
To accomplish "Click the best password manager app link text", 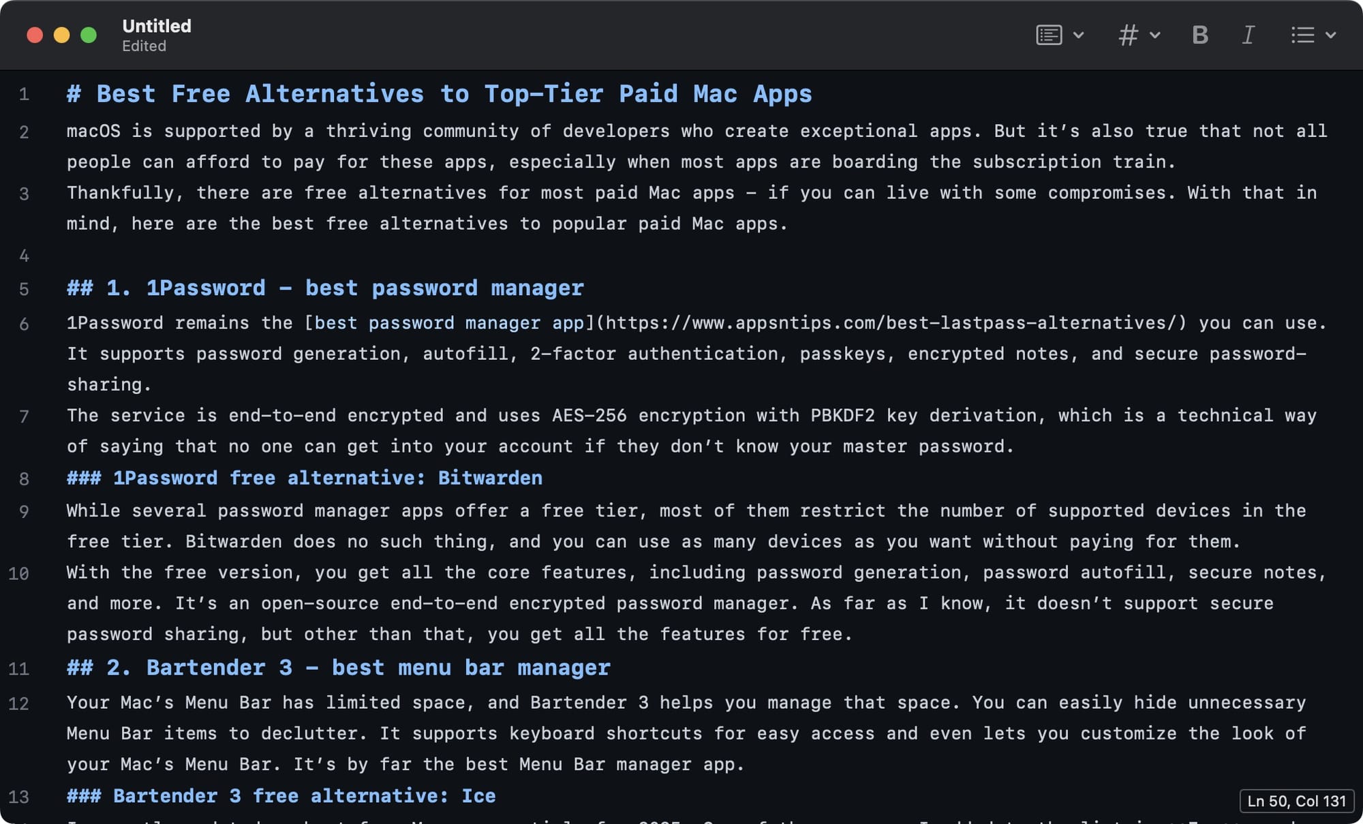I will pos(449,323).
